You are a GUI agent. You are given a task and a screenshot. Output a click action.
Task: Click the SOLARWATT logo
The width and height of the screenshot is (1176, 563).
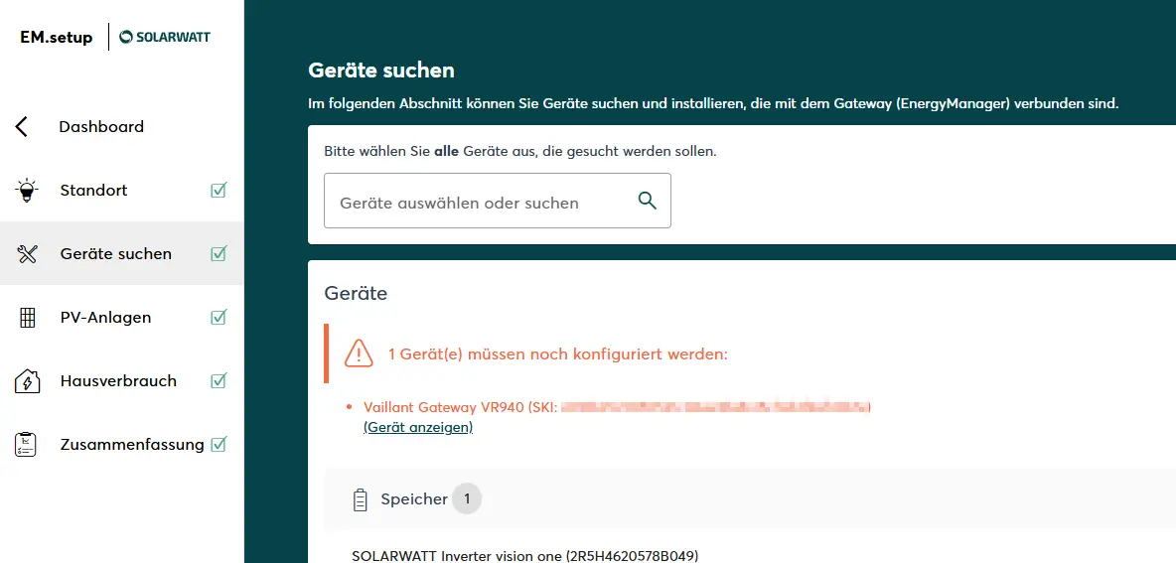(165, 38)
